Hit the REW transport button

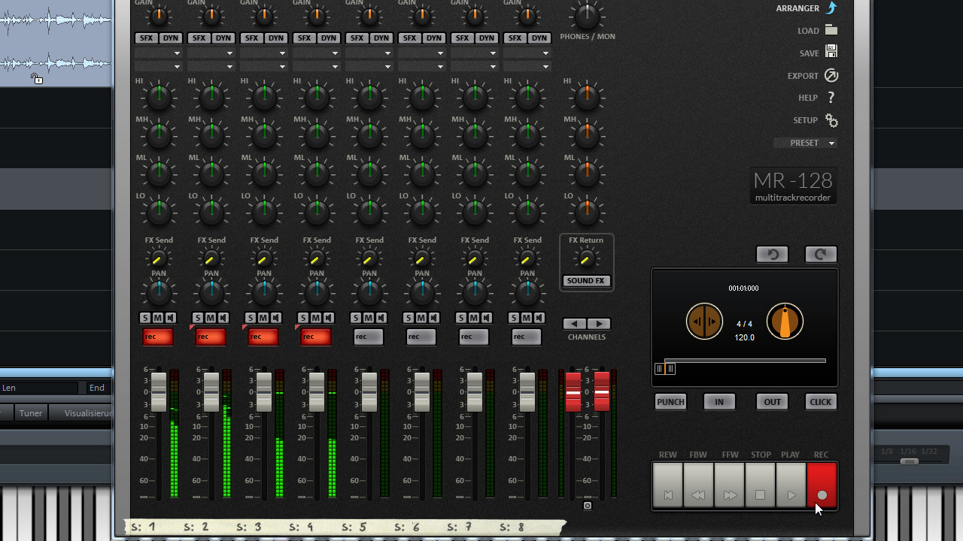(668, 486)
